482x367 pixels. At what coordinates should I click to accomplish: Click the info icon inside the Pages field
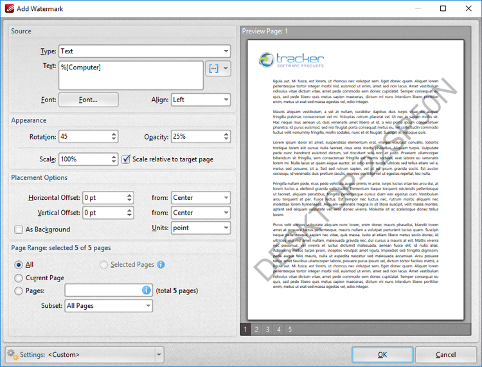click(x=147, y=291)
